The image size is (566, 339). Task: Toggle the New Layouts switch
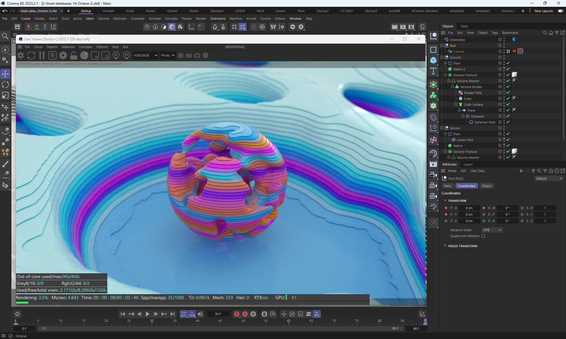click(560, 11)
